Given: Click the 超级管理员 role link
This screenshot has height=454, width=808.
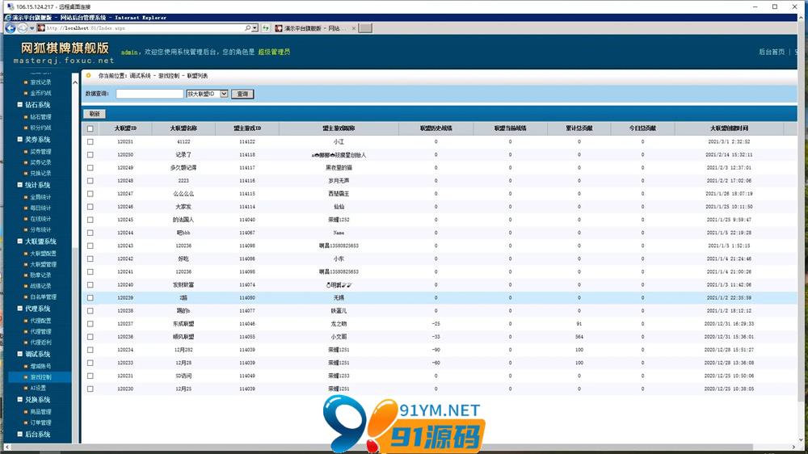Looking at the screenshot, I should pyautogui.click(x=274, y=52).
